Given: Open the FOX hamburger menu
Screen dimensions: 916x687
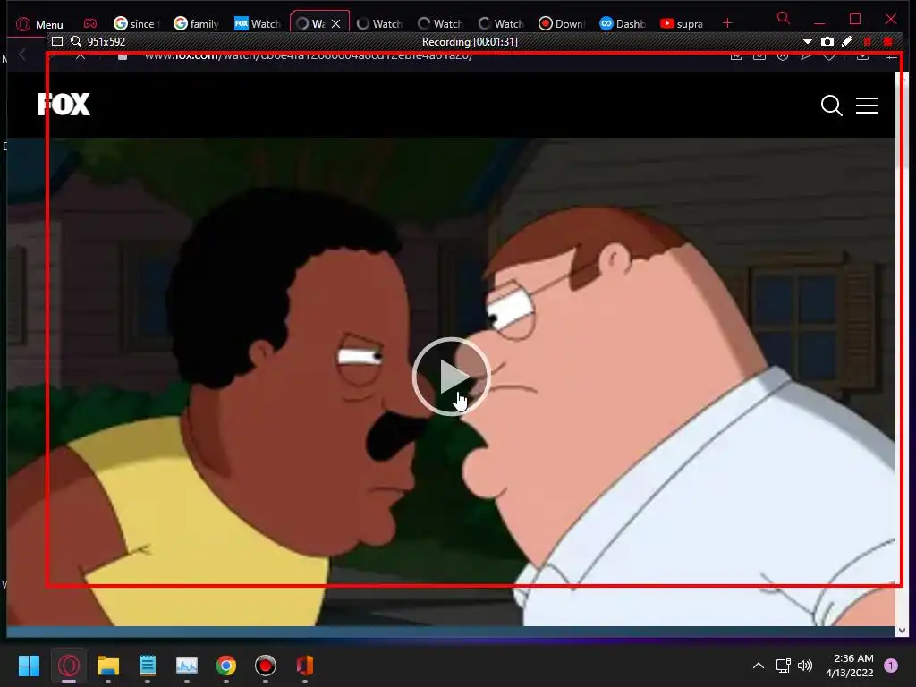Looking at the screenshot, I should [867, 106].
